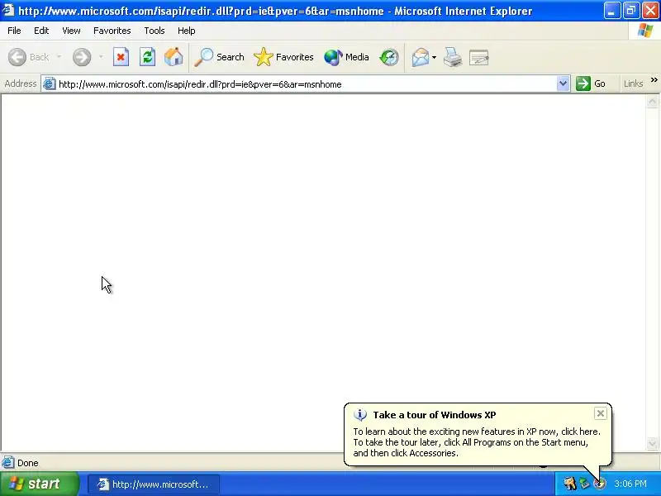Stop page loading with red X icon
Viewport: 661px width, 496px height.
click(x=121, y=57)
